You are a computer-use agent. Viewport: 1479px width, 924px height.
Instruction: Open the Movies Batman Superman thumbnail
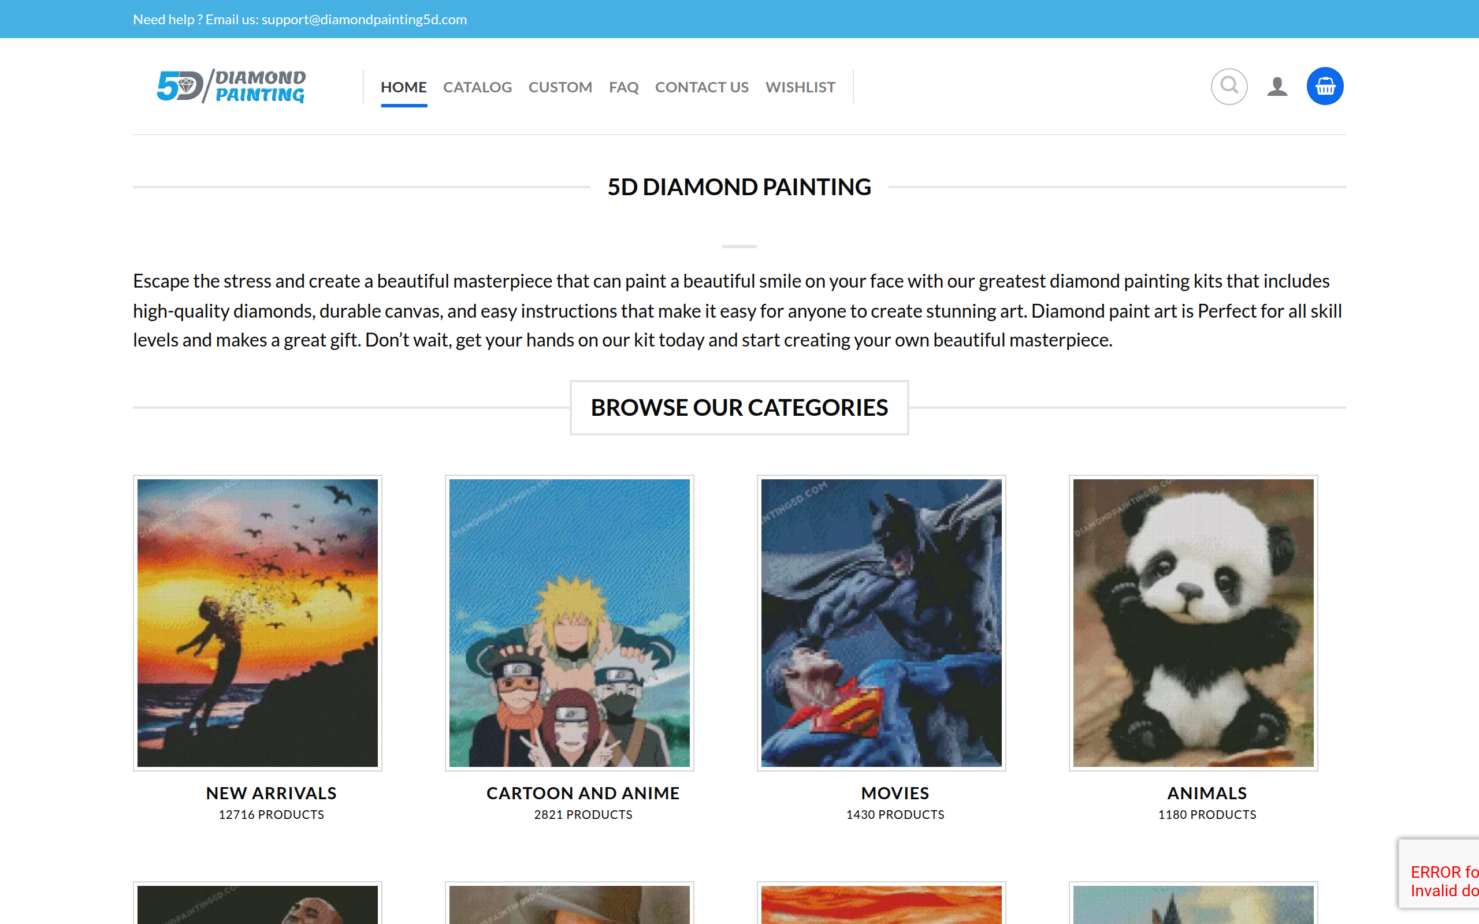pos(881,623)
